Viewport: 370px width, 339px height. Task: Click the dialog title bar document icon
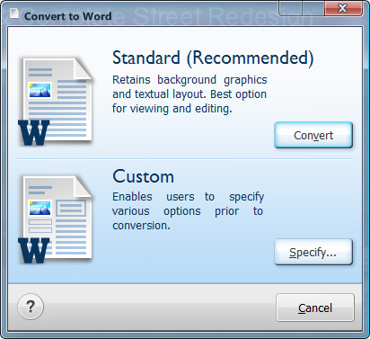pyautogui.click(x=14, y=13)
